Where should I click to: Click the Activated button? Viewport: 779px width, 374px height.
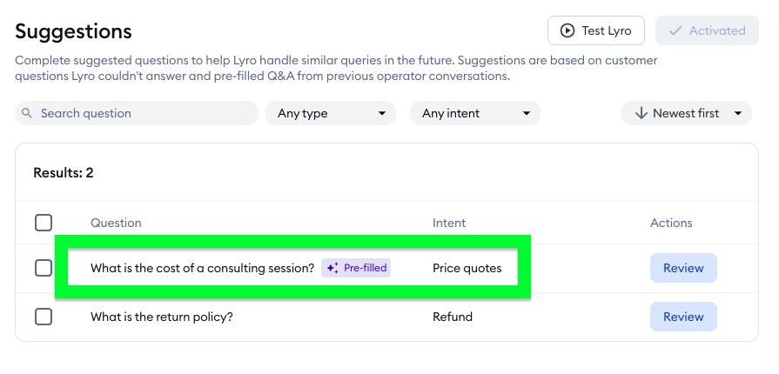coord(707,30)
